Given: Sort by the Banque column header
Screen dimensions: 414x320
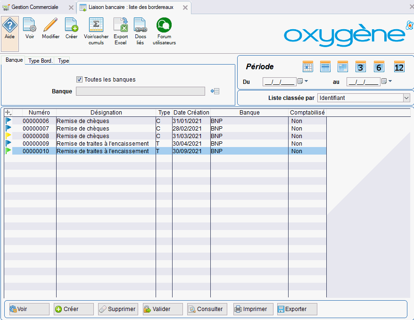Looking at the screenshot, I should point(249,113).
